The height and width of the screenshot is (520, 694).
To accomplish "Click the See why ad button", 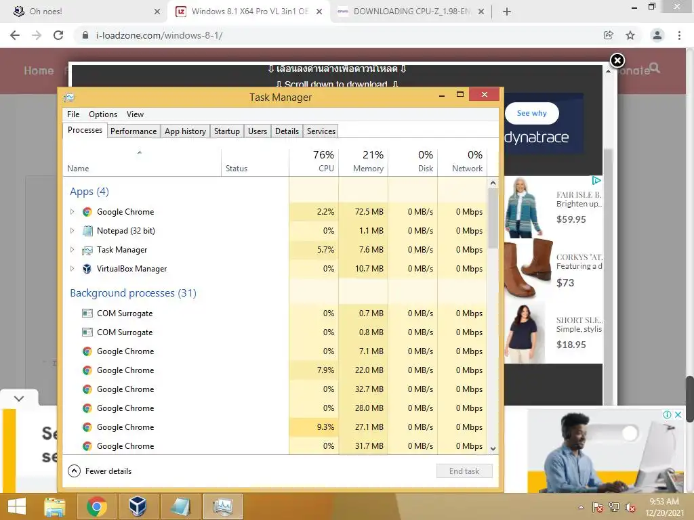I will pyautogui.click(x=531, y=113).
